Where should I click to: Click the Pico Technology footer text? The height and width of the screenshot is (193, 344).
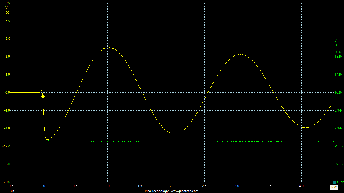click(x=157, y=191)
